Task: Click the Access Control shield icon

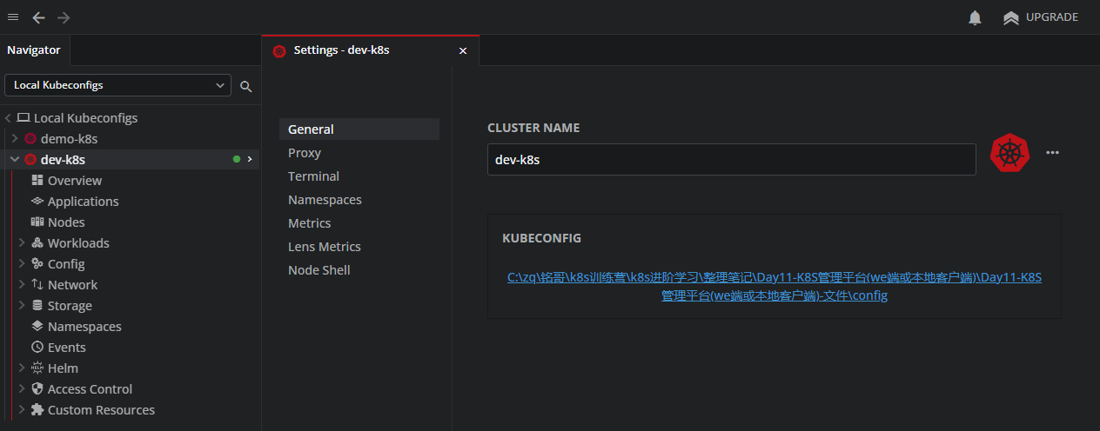Action: pyautogui.click(x=37, y=388)
